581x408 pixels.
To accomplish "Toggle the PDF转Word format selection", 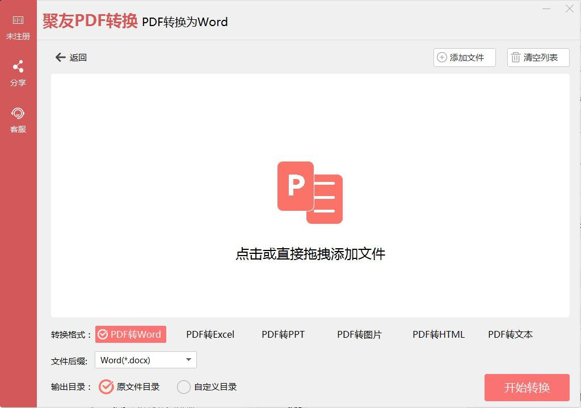I will pos(130,334).
